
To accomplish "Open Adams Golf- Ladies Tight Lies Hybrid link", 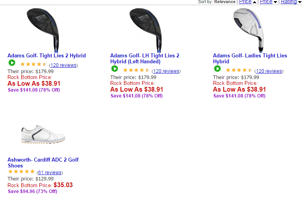I will [250, 59].
